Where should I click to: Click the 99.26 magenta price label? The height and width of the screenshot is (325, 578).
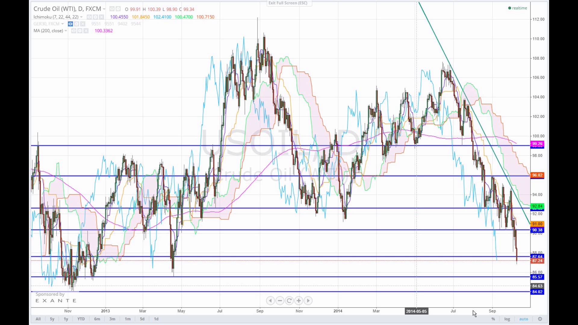[537, 144]
